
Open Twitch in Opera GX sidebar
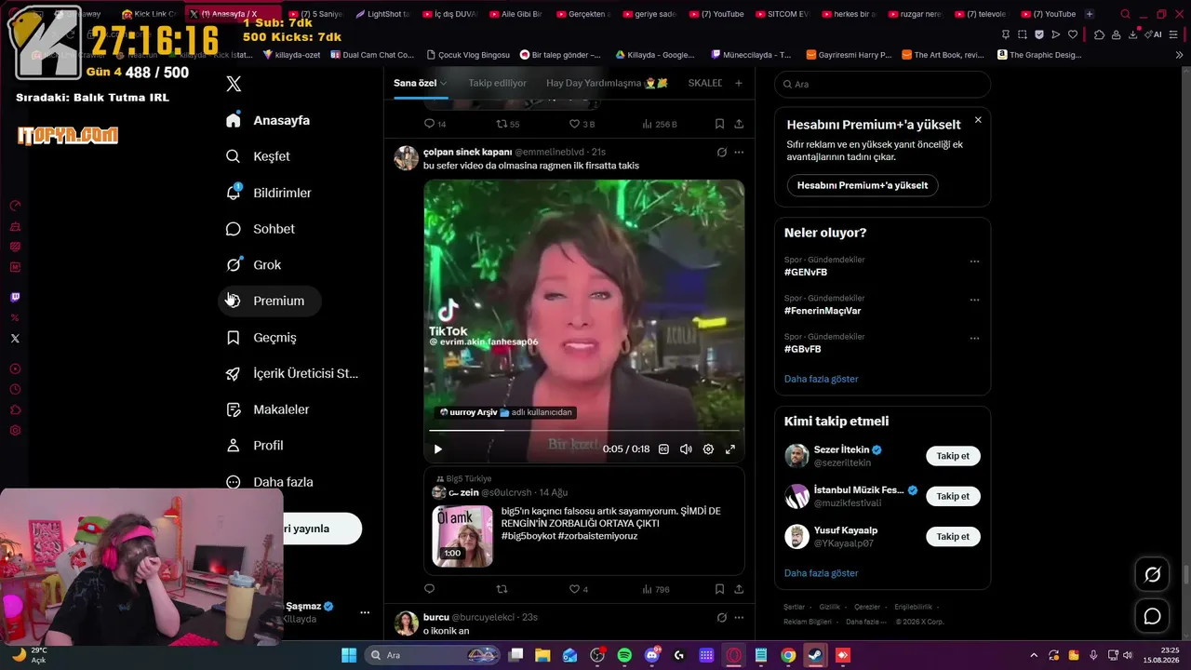coord(15,298)
